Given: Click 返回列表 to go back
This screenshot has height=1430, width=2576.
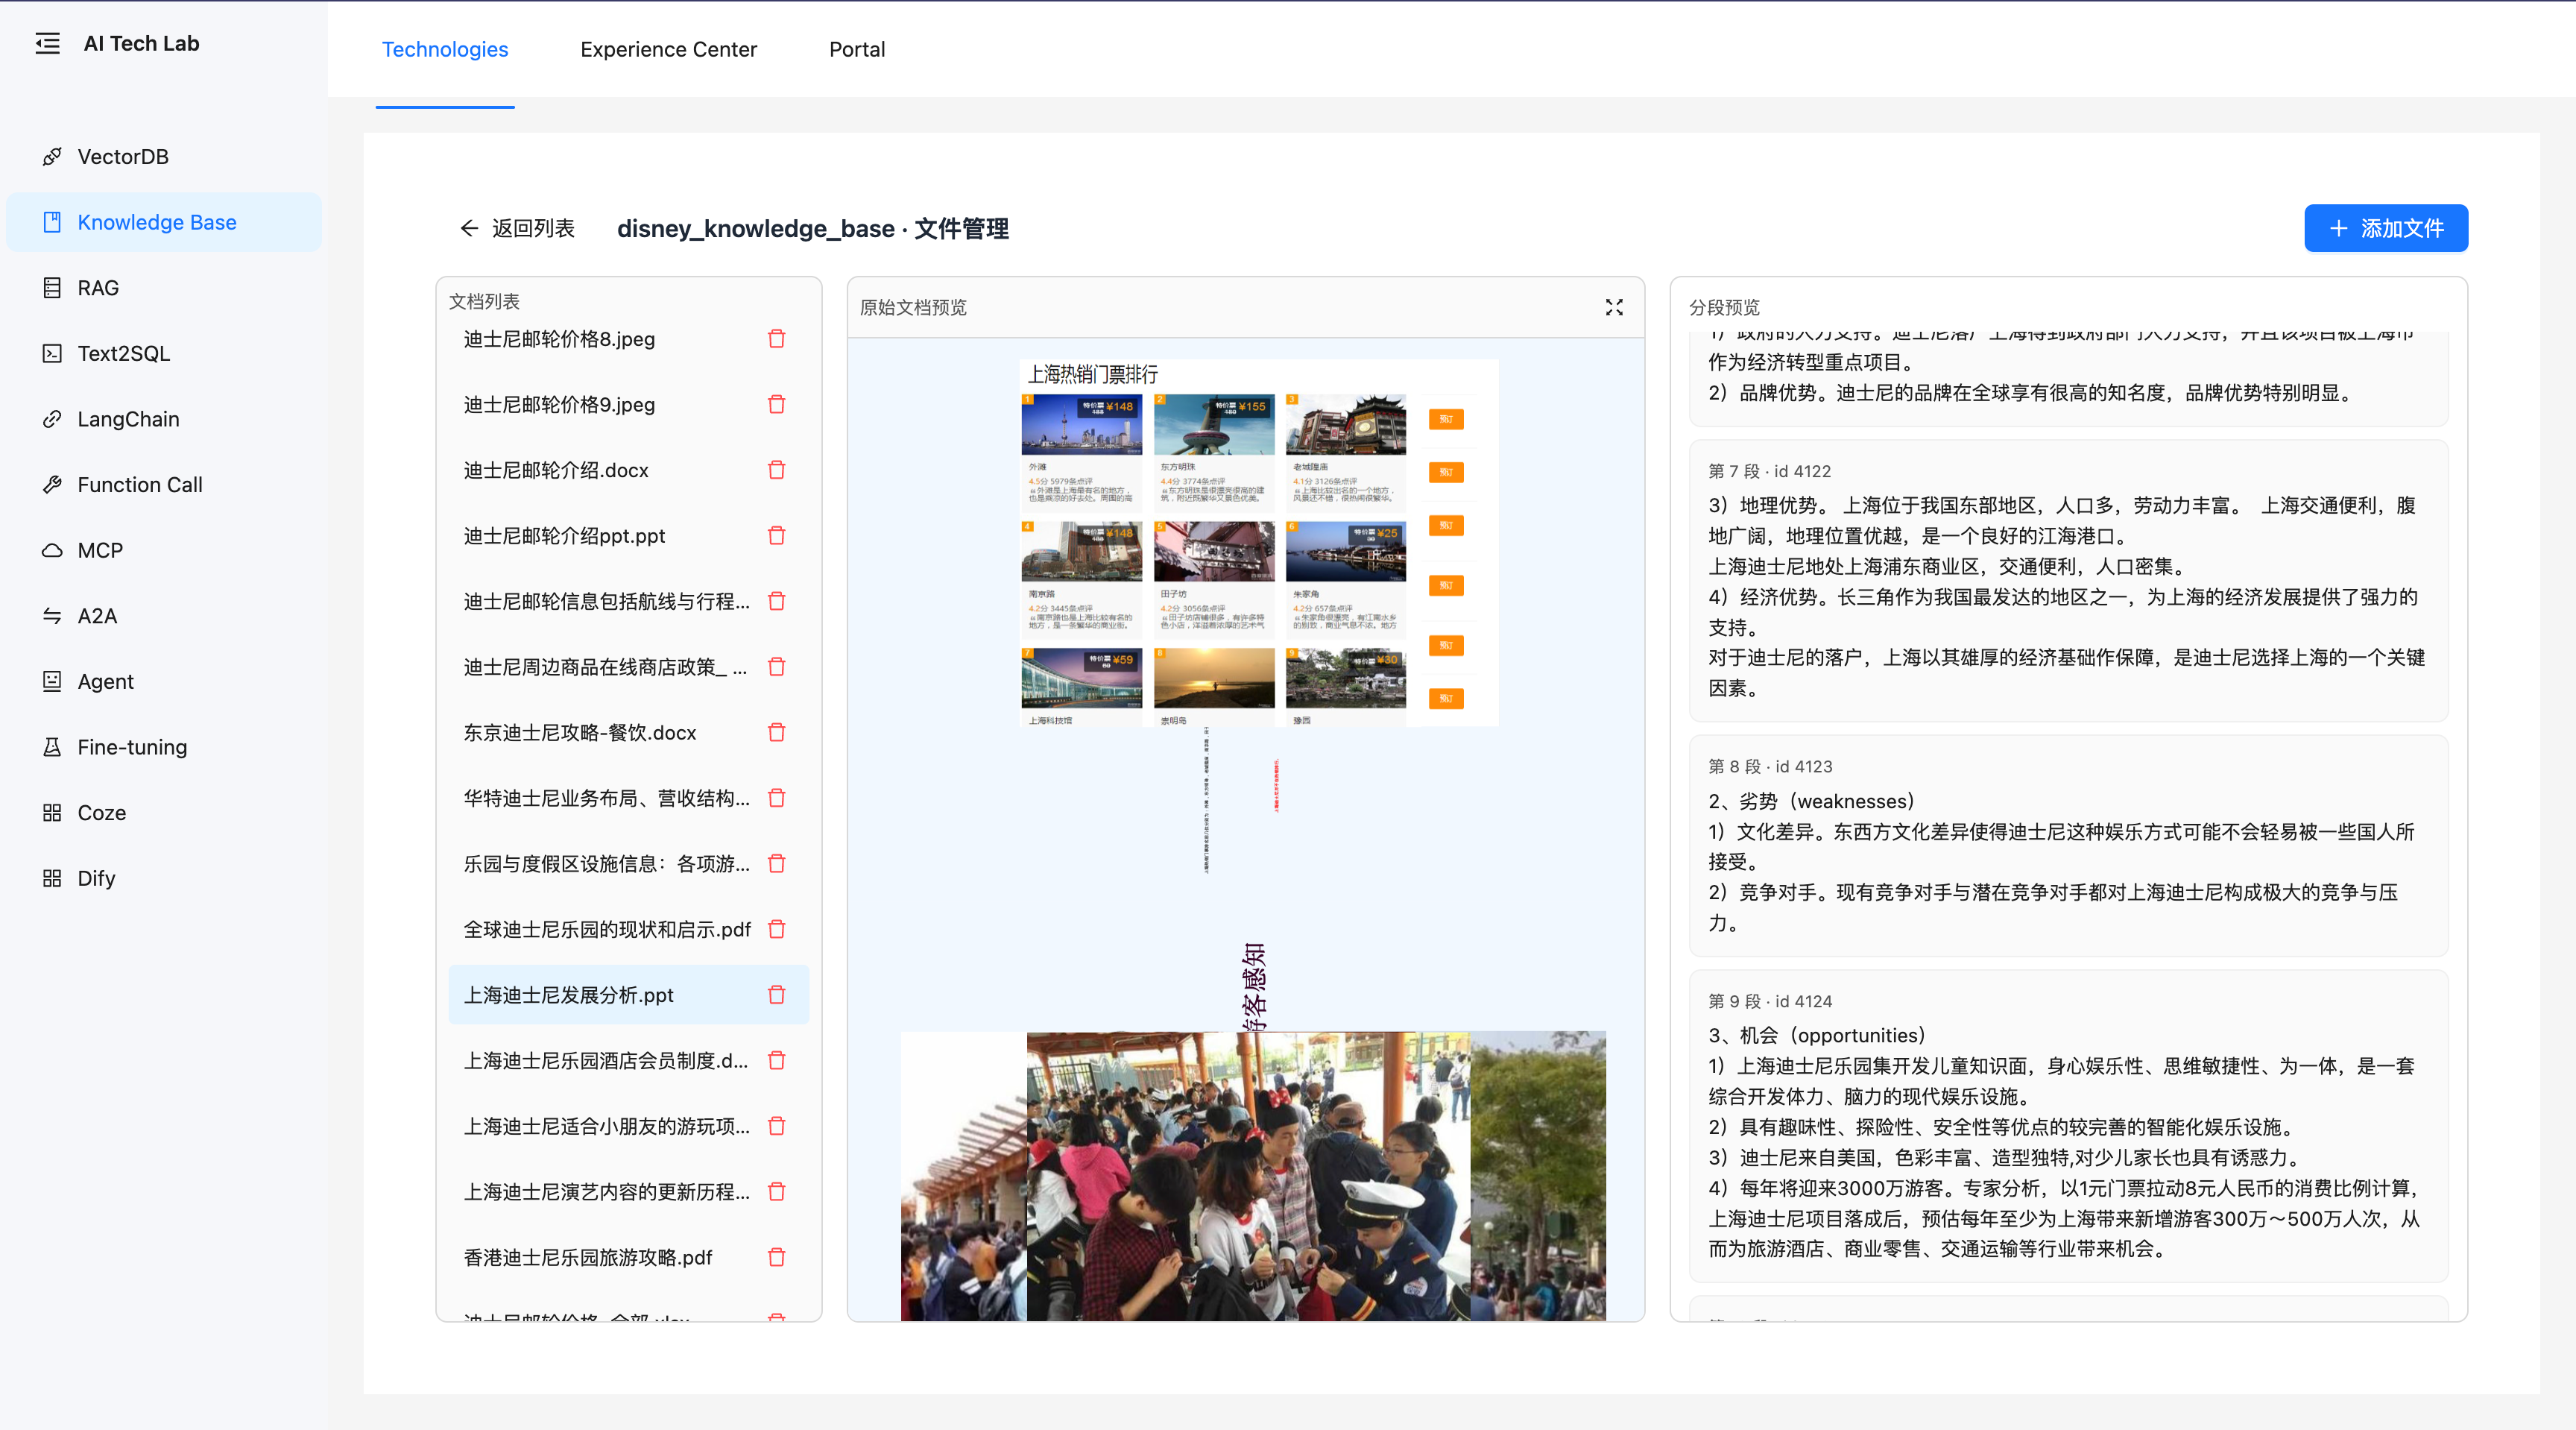Looking at the screenshot, I should point(517,228).
